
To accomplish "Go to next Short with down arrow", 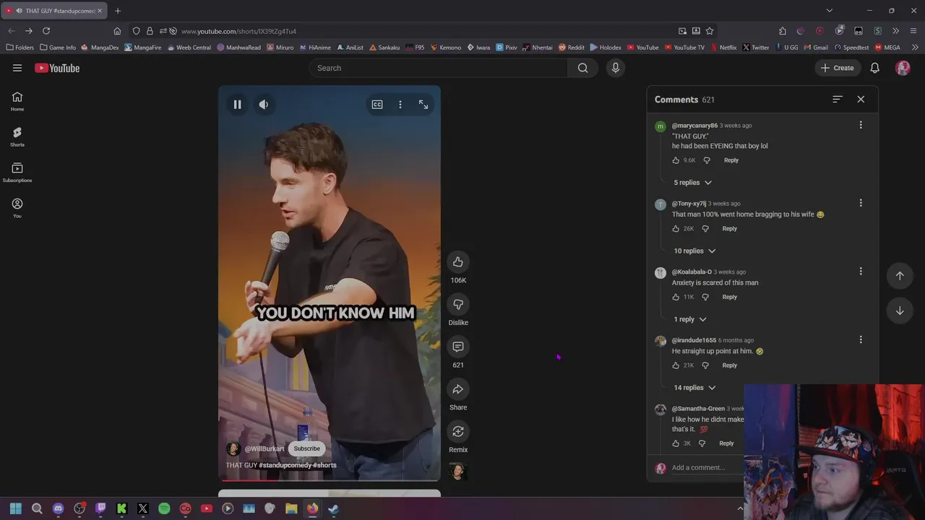I will coord(900,311).
